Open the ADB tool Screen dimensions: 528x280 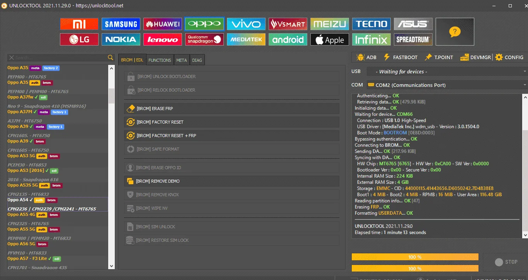click(366, 57)
